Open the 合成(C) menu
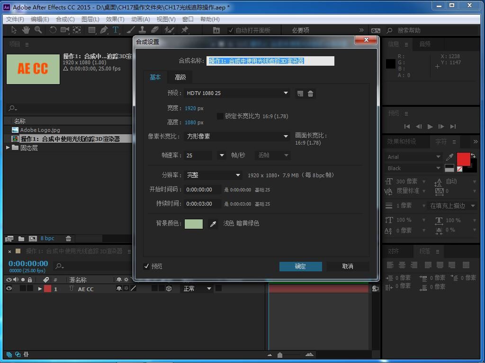This screenshot has height=363, width=485. 65,19
